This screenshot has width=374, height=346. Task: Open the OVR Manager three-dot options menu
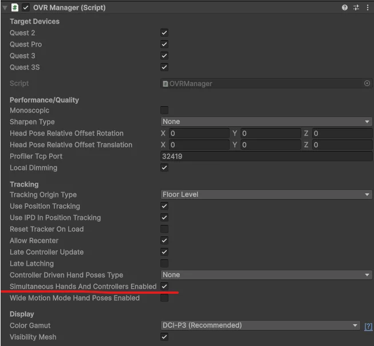click(x=367, y=7)
